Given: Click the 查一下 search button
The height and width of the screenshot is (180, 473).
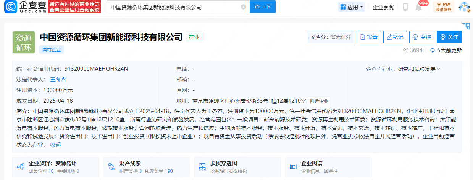Looking at the screenshot, I should click(263, 7).
